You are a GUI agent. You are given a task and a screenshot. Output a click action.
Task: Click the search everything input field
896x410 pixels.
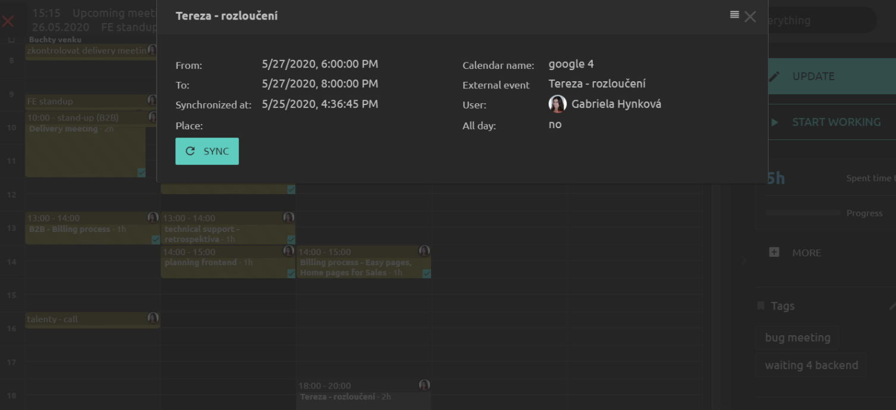pos(820,20)
